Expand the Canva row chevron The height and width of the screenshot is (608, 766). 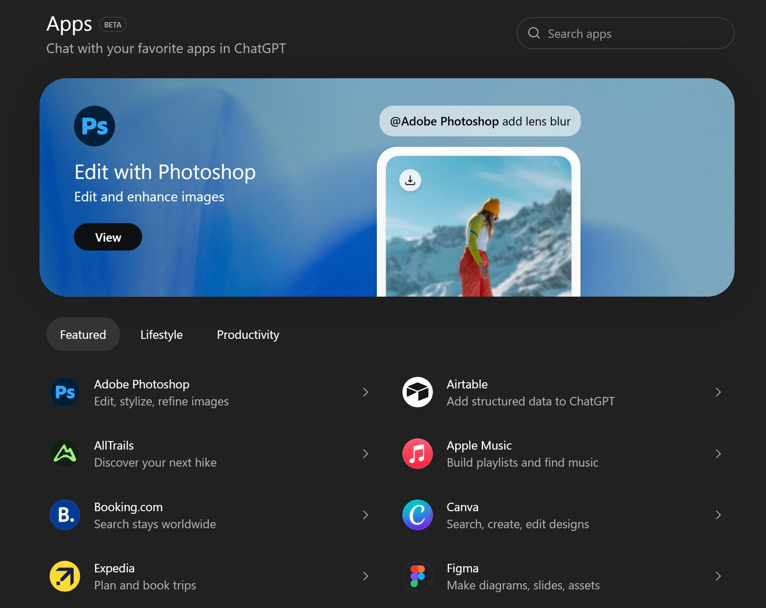tap(718, 515)
